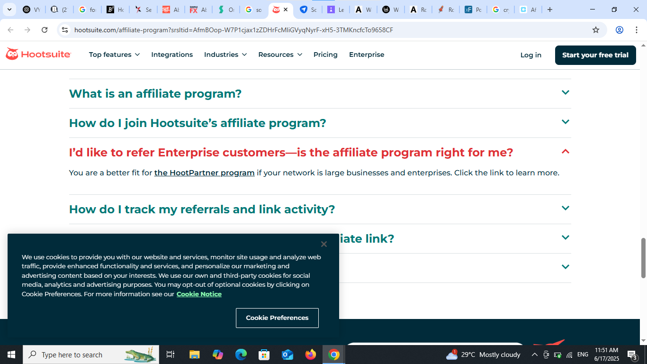
Task: Open the Pricing page
Action: [325, 55]
